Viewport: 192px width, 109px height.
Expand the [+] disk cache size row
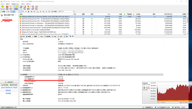(x=21, y=88)
